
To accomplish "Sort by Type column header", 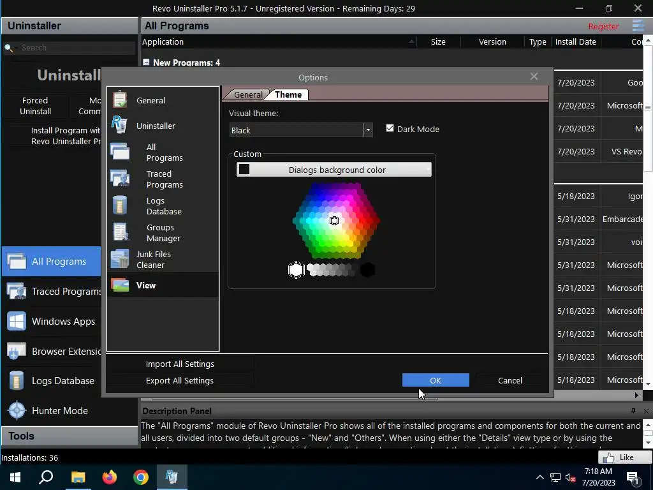I will (x=538, y=41).
